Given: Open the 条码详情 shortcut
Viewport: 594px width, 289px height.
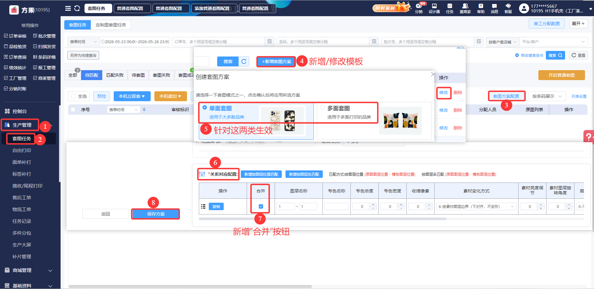Looking at the screenshot, I should tap(44, 57).
